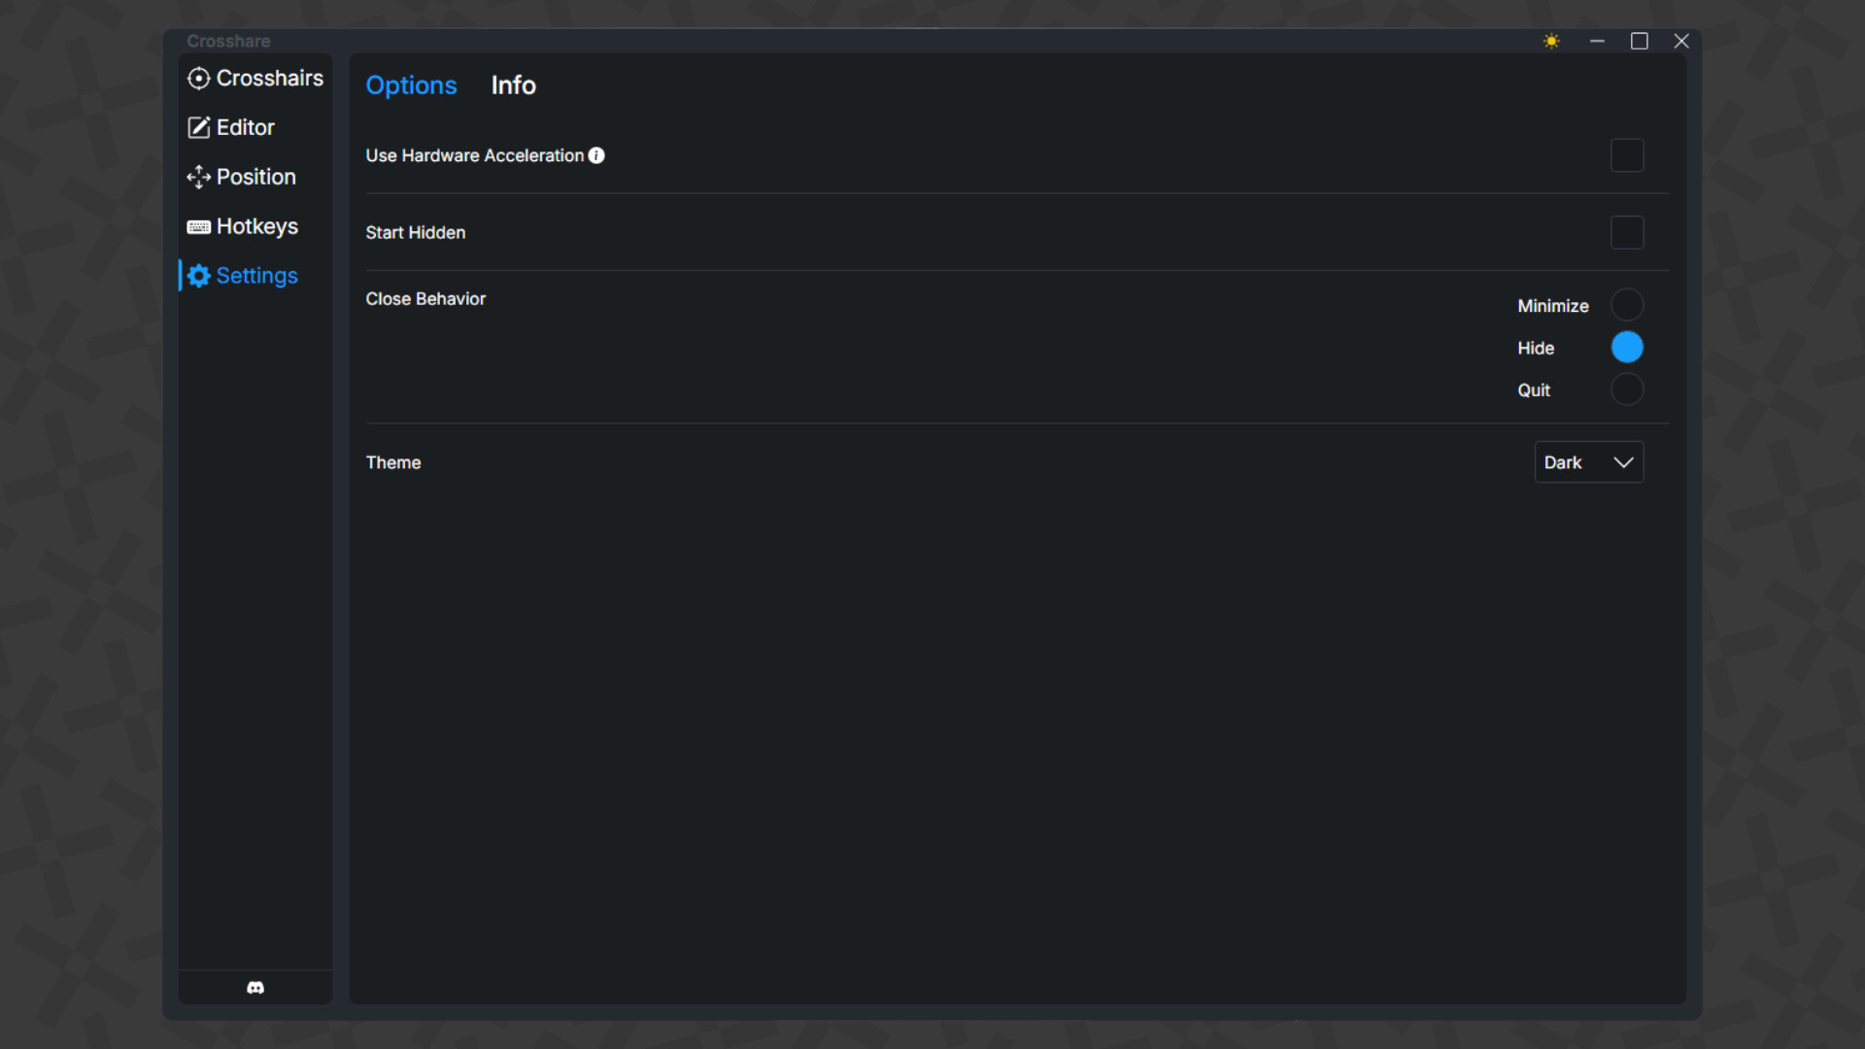The width and height of the screenshot is (1865, 1049).
Task: Click the Crosshare title text
Action: click(x=228, y=41)
